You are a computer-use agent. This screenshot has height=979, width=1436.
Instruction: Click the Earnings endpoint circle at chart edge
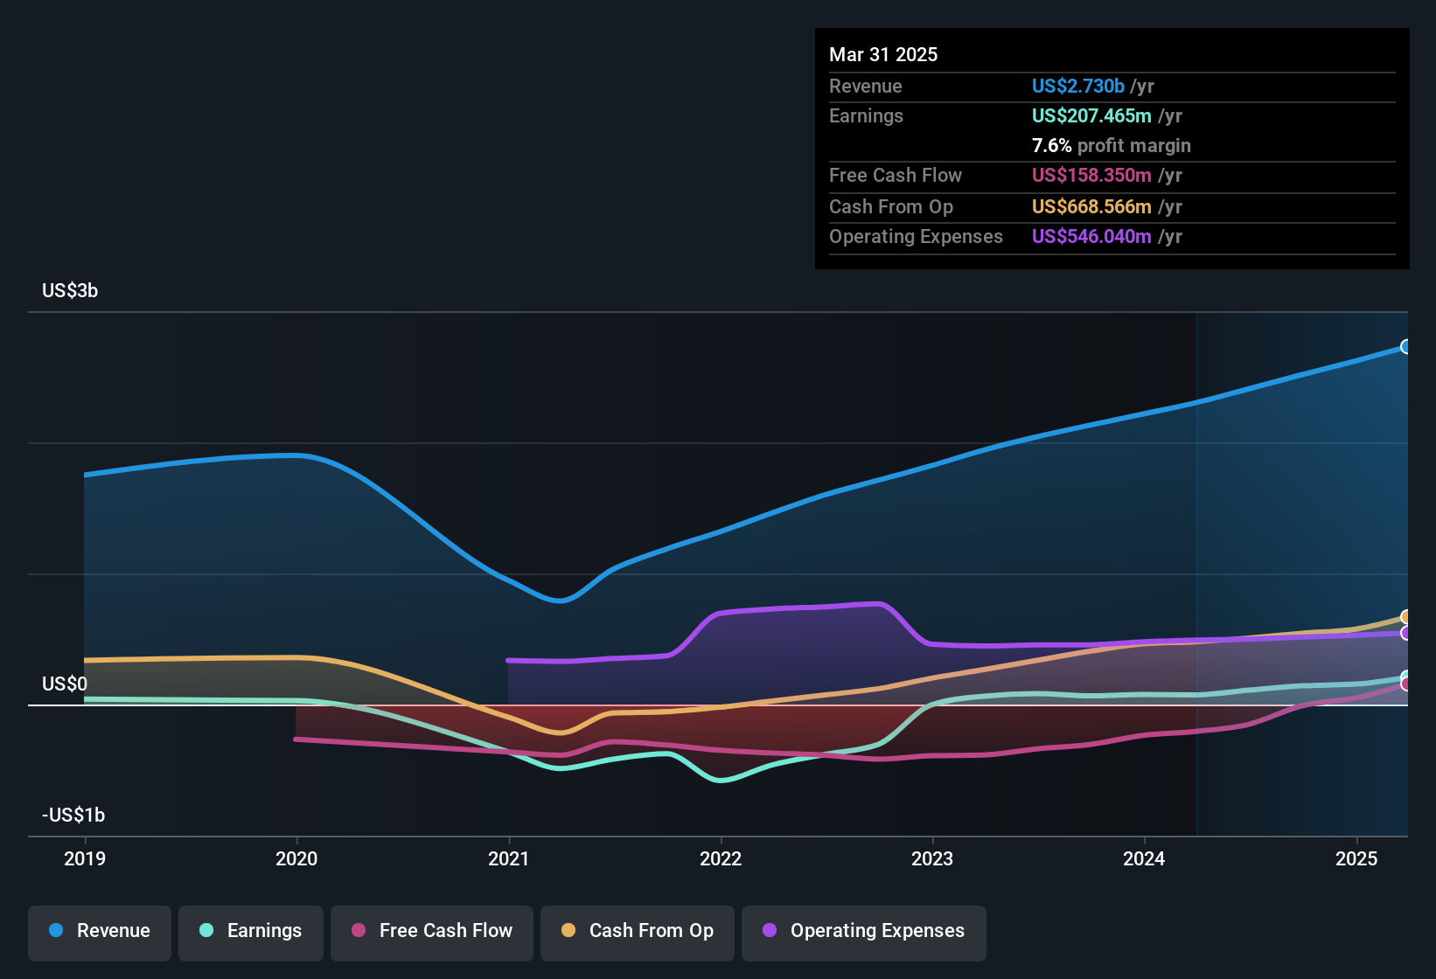pyautogui.click(x=1405, y=673)
